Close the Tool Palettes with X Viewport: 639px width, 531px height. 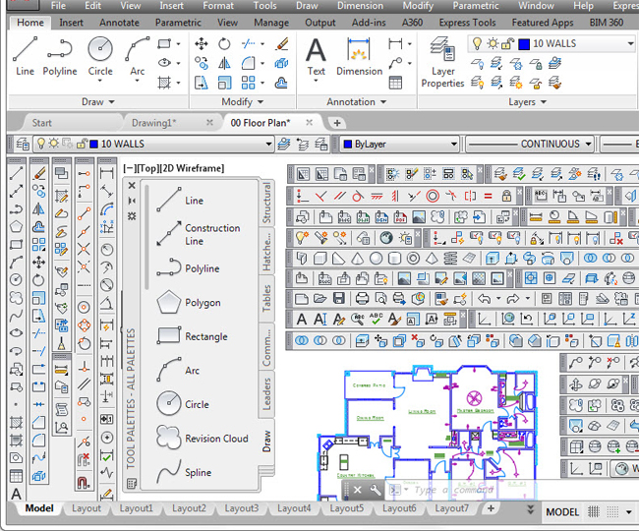coord(132,186)
